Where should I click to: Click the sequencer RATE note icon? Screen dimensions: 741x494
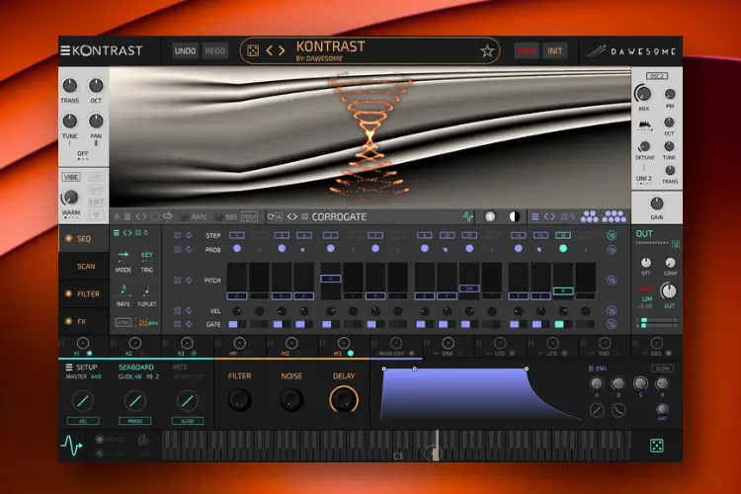pyautogui.click(x=123, y=289)
